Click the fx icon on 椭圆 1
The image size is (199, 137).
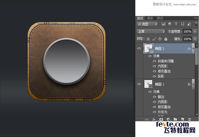tap(189, 84)
